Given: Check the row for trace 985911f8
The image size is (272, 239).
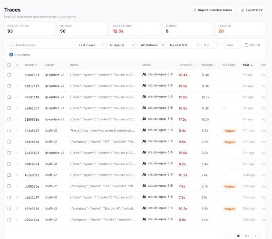Looking at the screenshot, I should (9, 97).
